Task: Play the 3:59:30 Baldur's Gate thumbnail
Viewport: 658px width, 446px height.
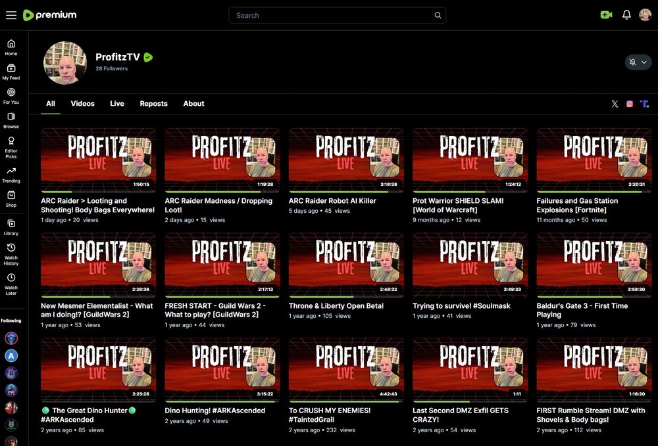Action: pyautogui.click(x=594, y=265)
